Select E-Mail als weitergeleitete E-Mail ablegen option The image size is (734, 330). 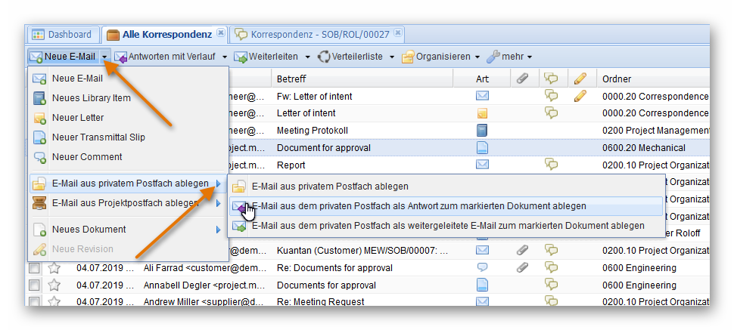(x=447, y=226)
